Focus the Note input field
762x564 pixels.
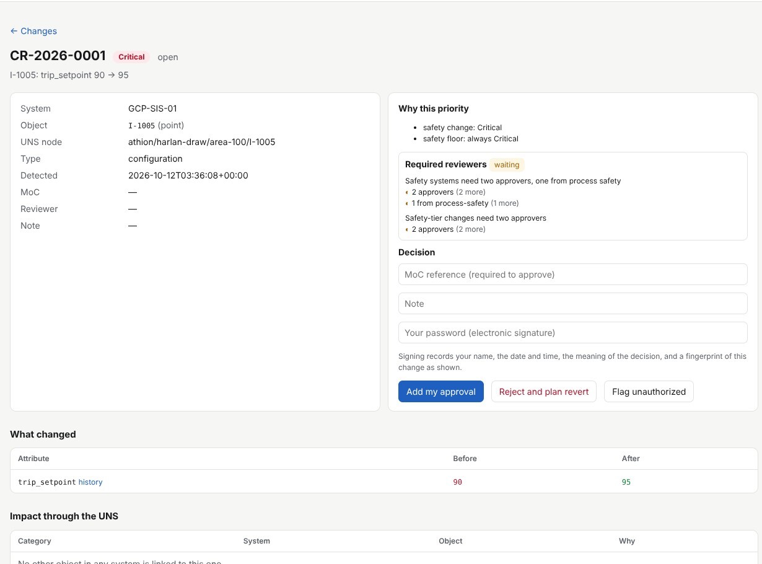coord(572,304)
